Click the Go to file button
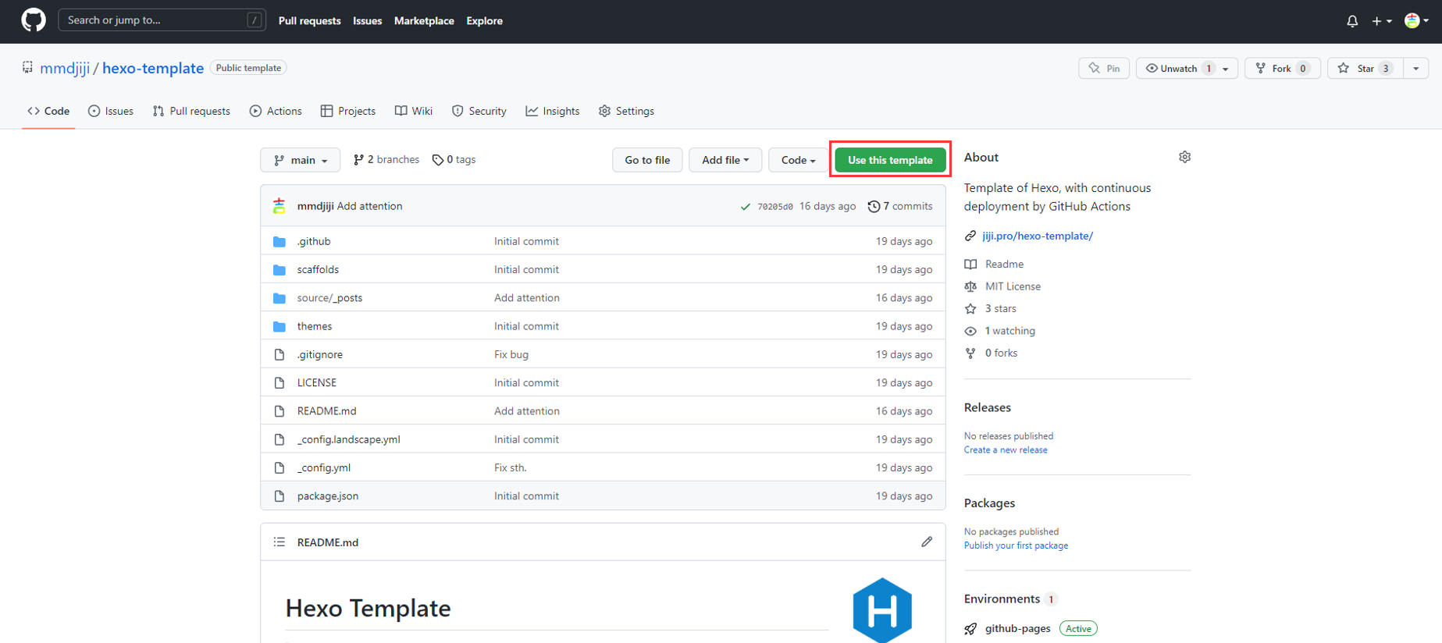This screenshot has height=643, width=1442. click(647, 160)
